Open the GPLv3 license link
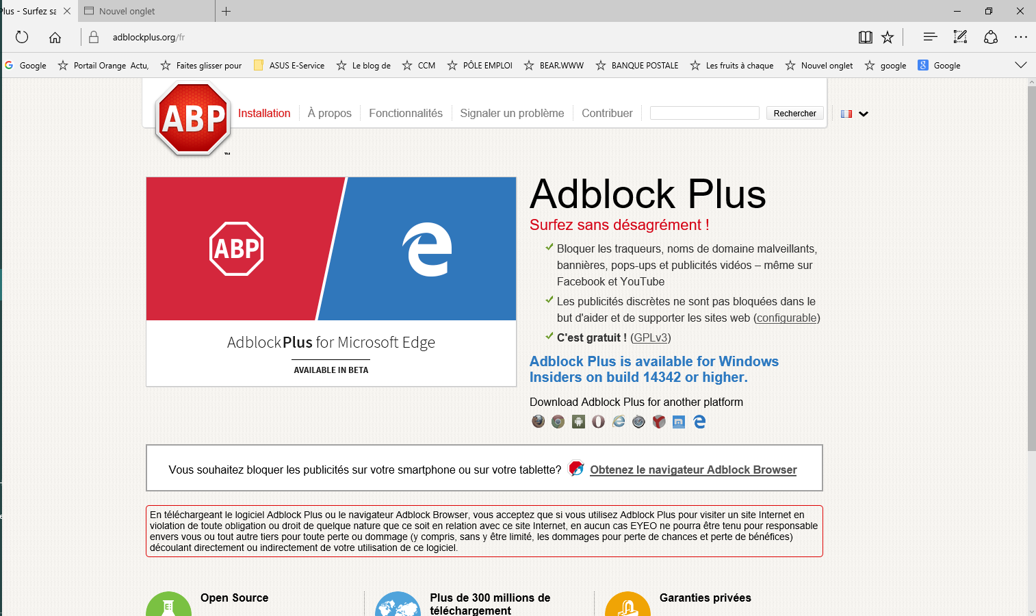 point(651,338)
